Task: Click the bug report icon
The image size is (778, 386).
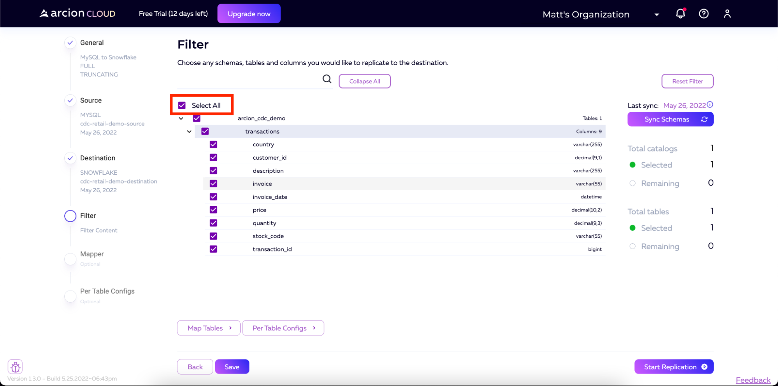Action: [x=15, y=367]
